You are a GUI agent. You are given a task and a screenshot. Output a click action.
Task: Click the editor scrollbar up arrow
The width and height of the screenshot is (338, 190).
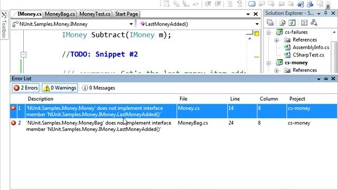(x=250, y=39)
